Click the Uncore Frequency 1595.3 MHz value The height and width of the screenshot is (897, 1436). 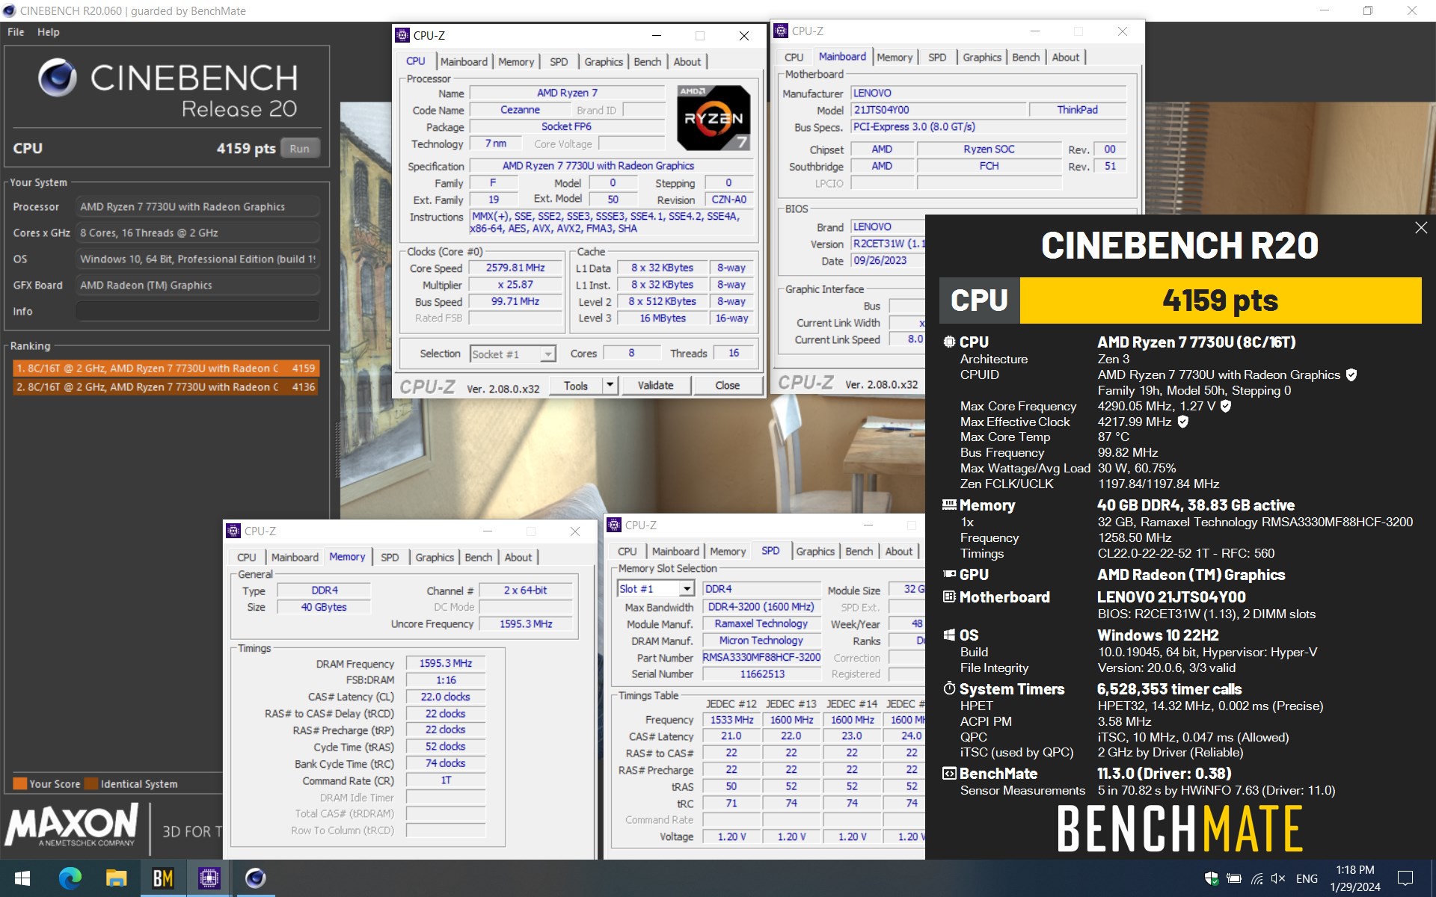526,623
